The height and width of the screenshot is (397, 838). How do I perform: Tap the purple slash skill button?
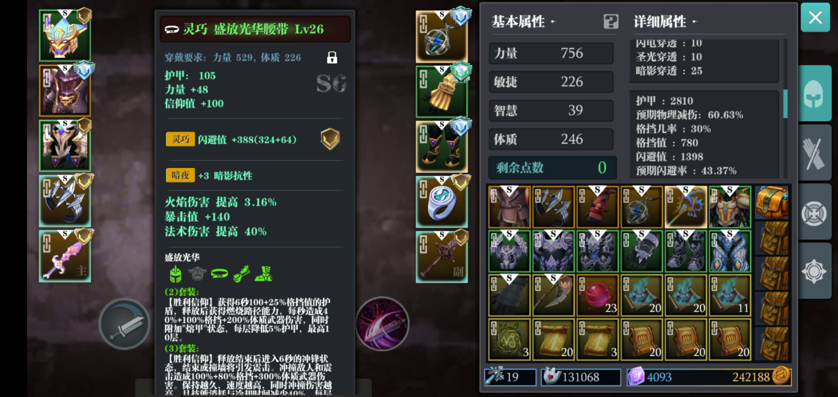pyautogui.click(x=383, y=324)
